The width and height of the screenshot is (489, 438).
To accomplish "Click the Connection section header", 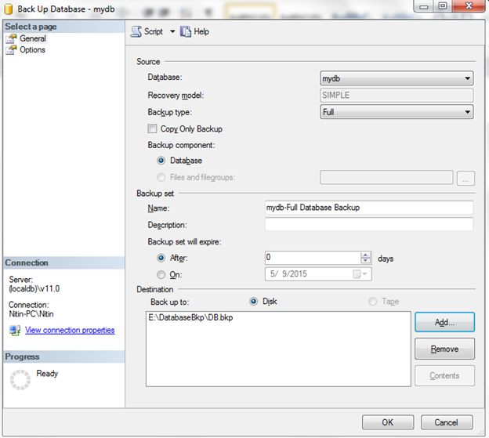I will tap(64, 262).
